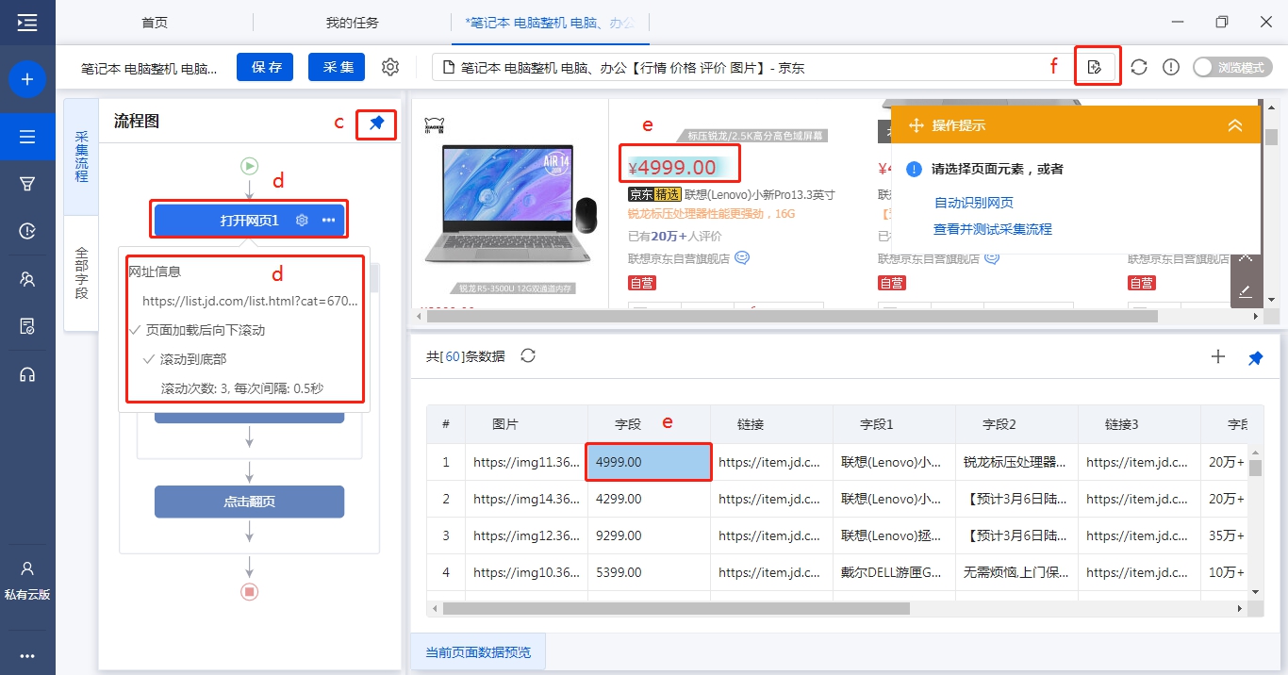1288x675 pixels.
Task: Pin the 流程图 panel
Action: 377,123
